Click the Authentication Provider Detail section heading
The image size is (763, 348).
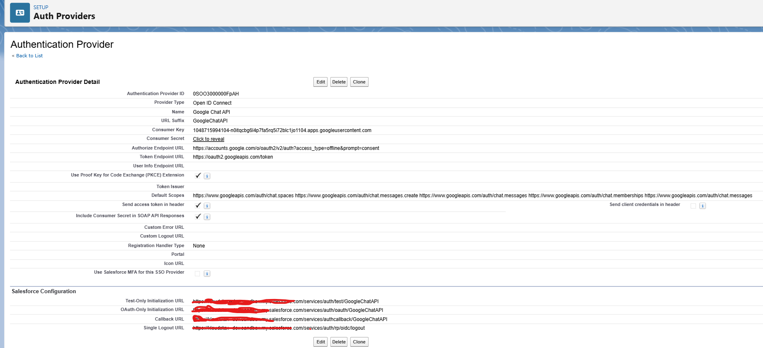point(57,82)
